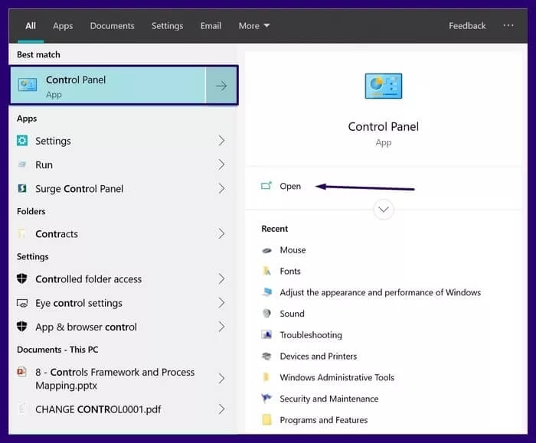This screenshot has width=536, height=443.
Task: Expand the Surge Control Panel chevron
Action: 221,188
